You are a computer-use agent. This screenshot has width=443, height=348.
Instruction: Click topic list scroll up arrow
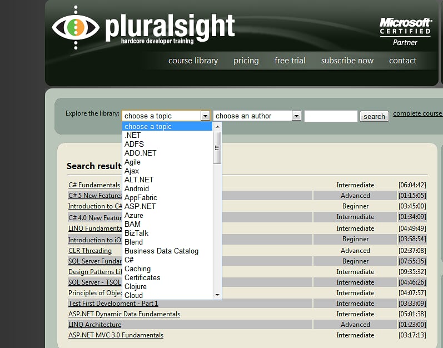(217, 127)
